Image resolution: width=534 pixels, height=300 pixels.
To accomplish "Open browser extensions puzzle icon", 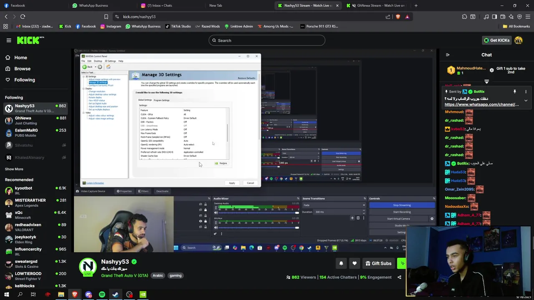I will pyautogui.click(x=464, y=17).
